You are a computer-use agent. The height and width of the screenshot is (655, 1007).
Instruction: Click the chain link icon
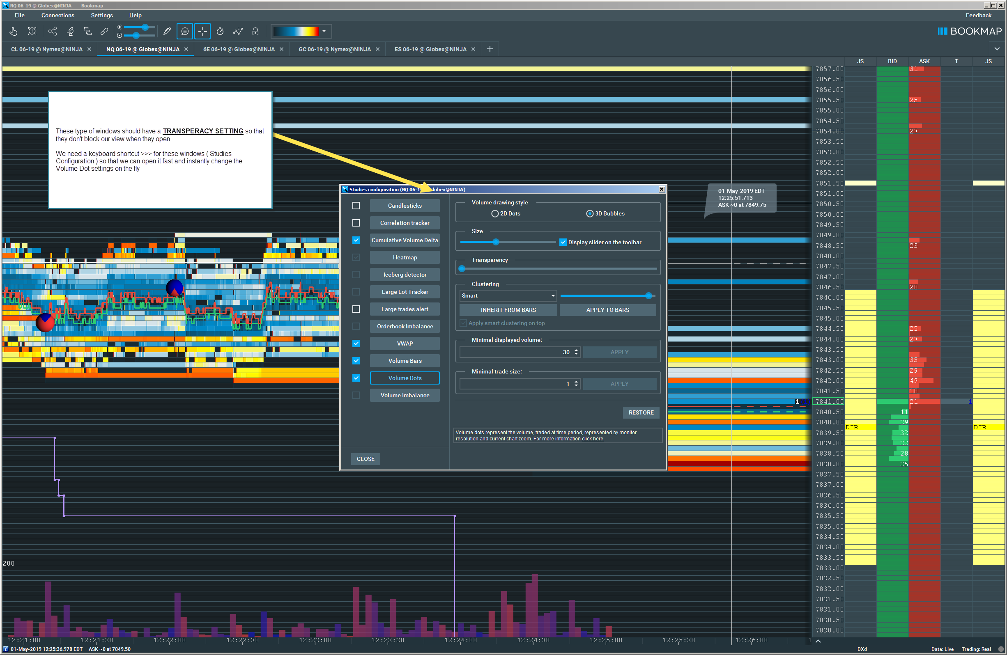pos(104,31)
